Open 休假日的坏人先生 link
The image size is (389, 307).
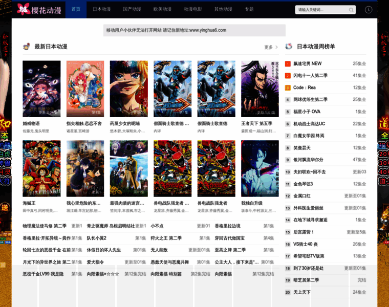(x=104, y=250)
